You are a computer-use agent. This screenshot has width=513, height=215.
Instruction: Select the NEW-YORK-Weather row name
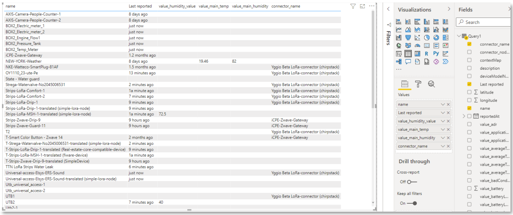23,61
